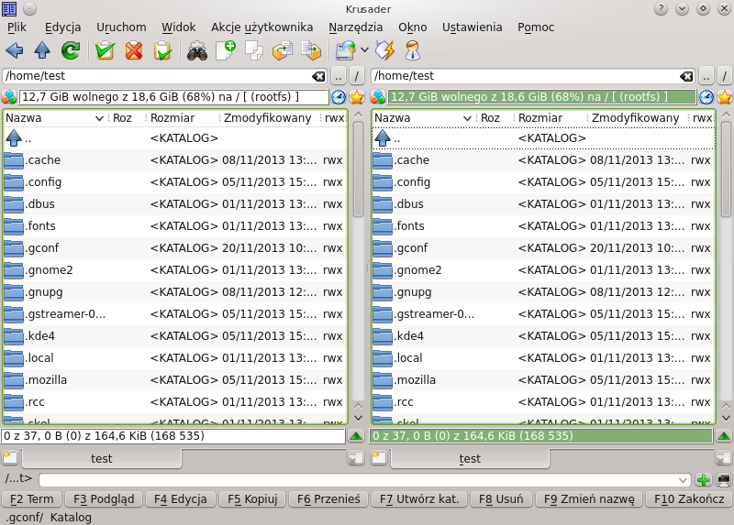Click the root-mode lightning shield icon
The width and height of the screenshot is (734, 525).
(x=384, y=50)
